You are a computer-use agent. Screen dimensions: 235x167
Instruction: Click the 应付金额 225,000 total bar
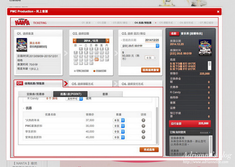(x=190, y=123)
